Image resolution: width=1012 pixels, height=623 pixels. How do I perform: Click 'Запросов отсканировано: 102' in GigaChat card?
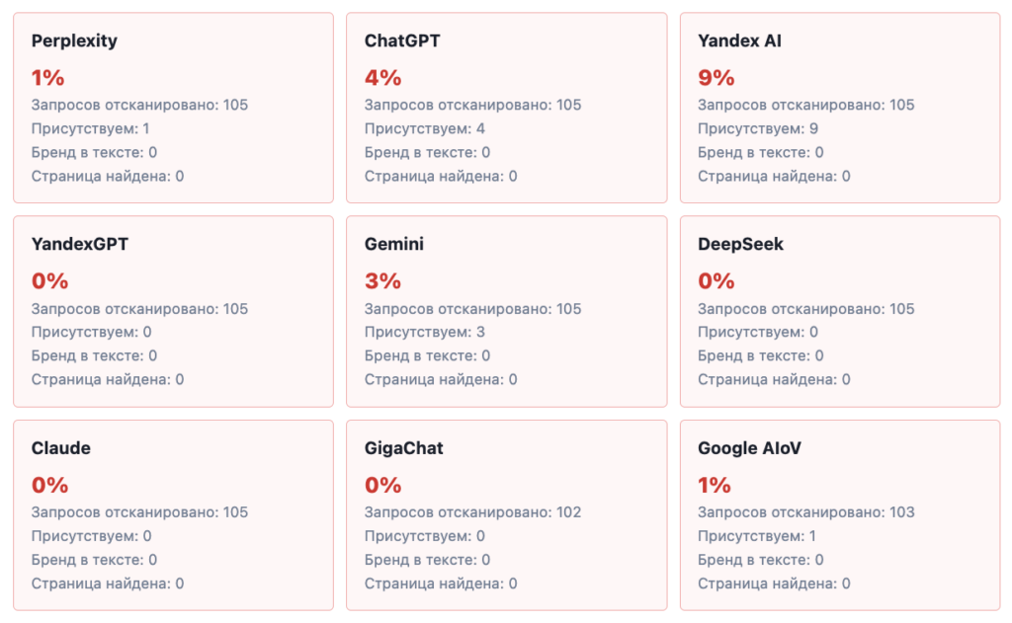click(472, 512)
